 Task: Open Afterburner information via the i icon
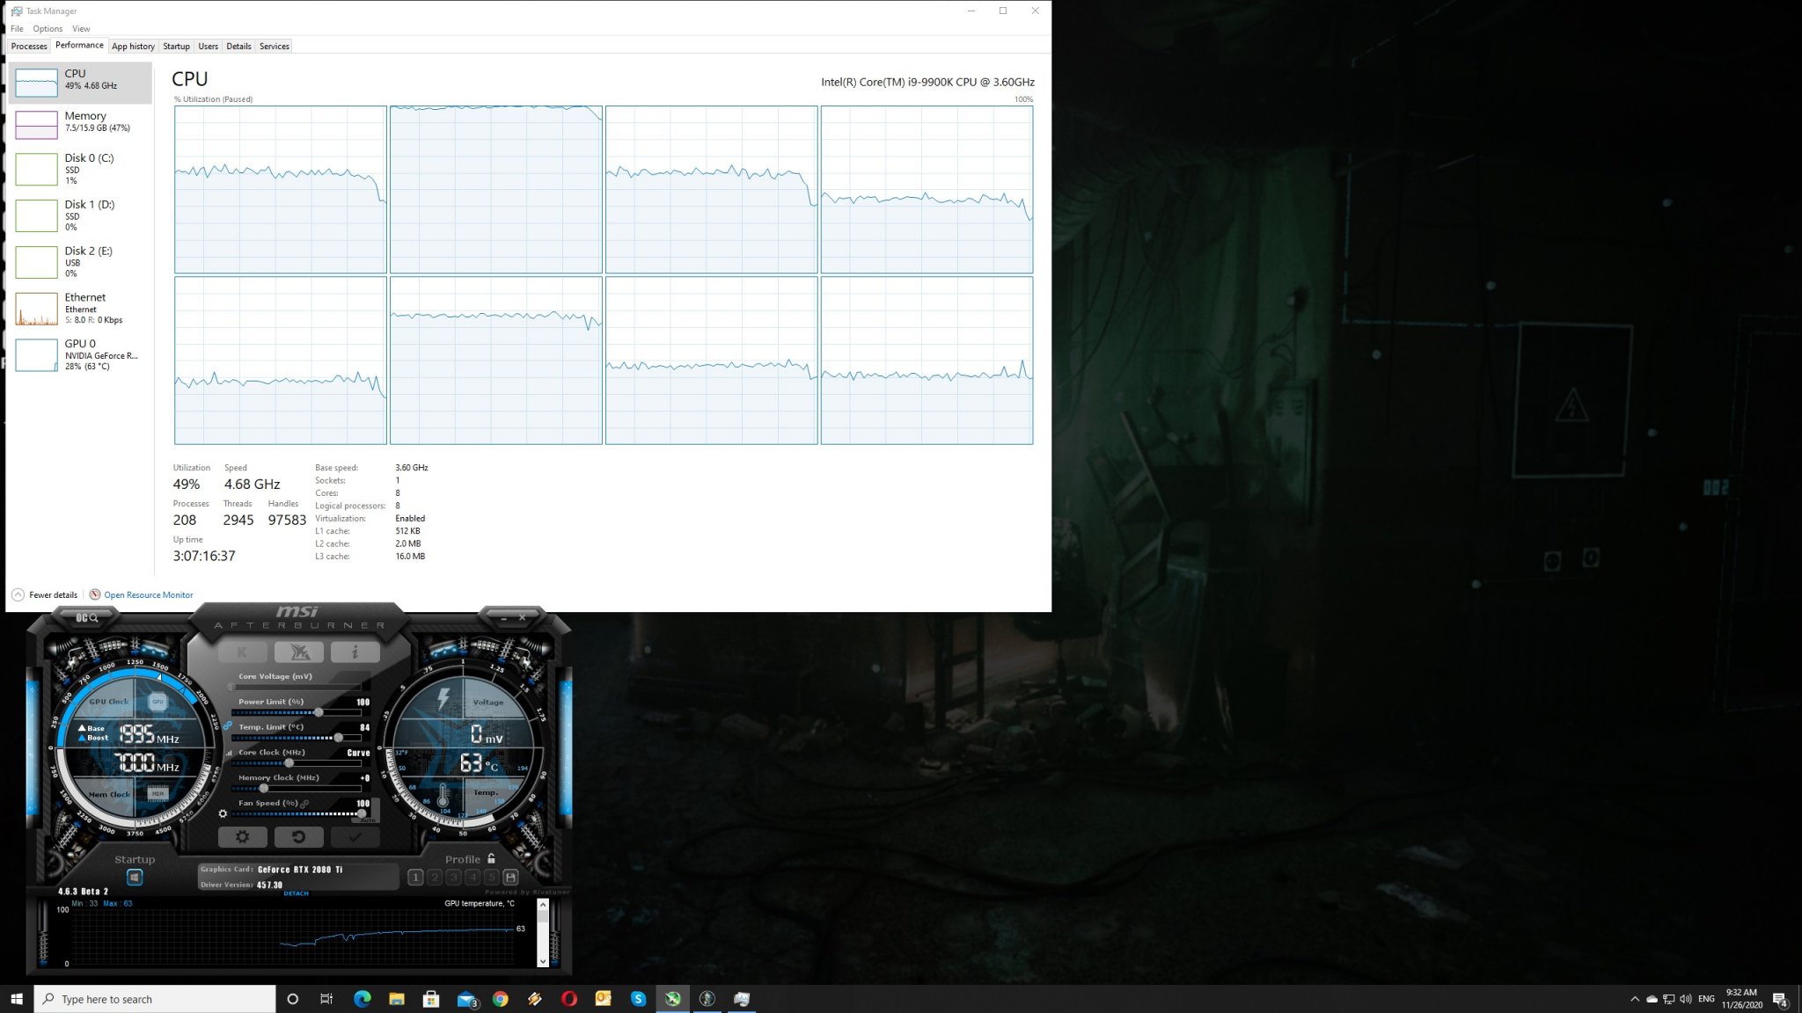tap(355, 652)
